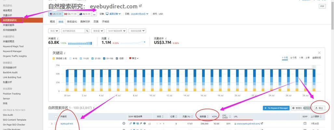Switch to the 竞争对手 tab
Screen dimensions: 334x130
[x=85, y=21]
